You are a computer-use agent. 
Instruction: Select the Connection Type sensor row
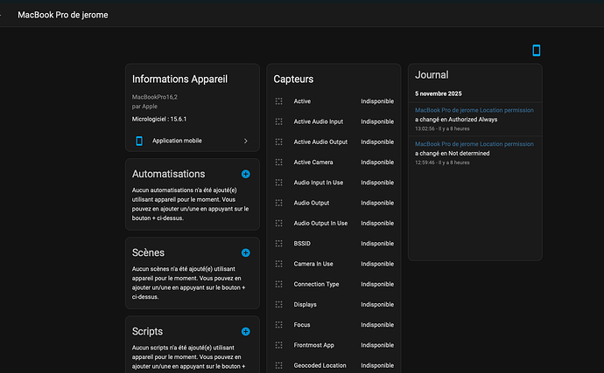pyautogui.click(x=316, y=284)
